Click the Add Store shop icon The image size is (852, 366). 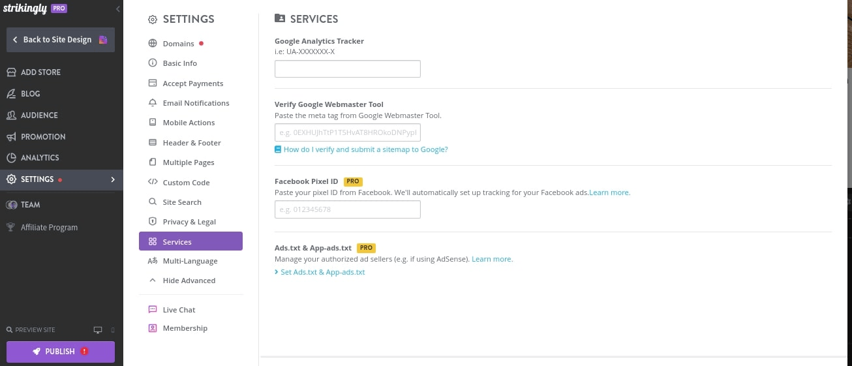tap(11, 72)
